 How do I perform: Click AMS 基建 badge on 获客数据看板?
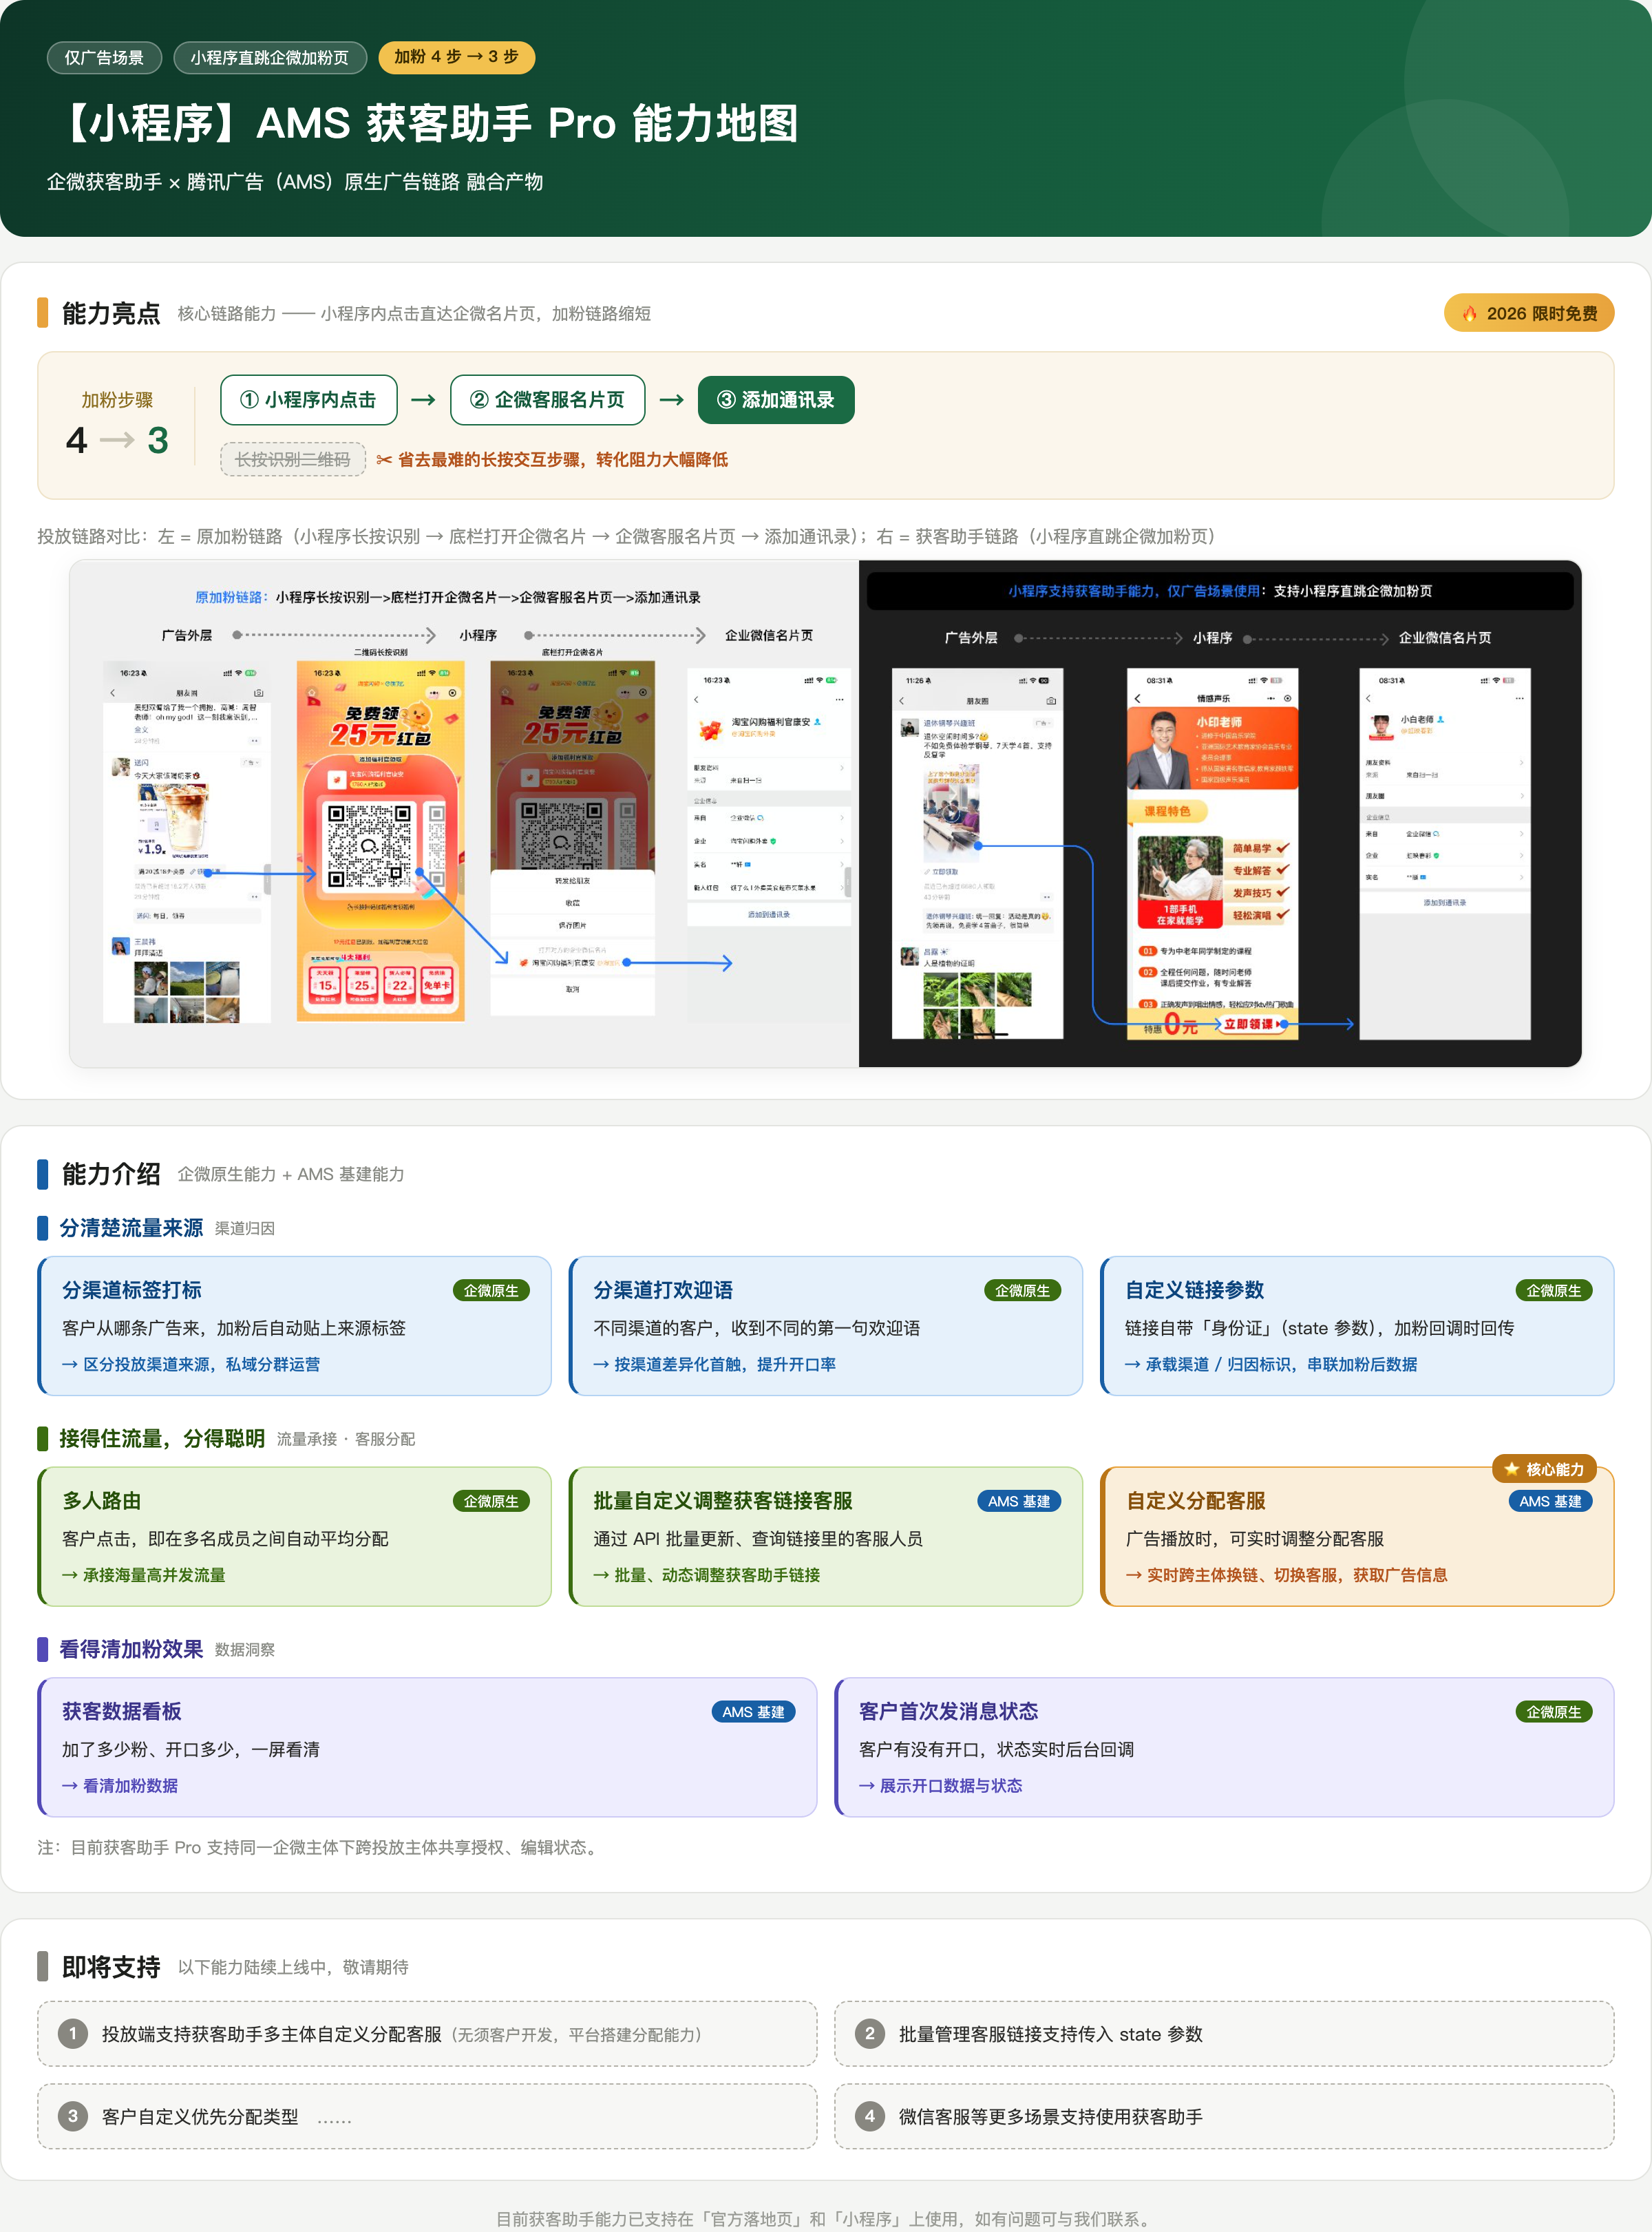coord(753,1711)
